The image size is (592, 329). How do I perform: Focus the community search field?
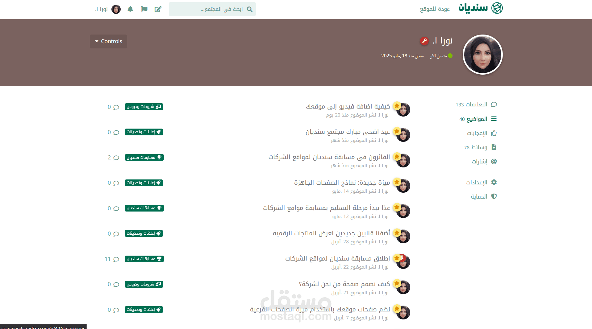coord(212,9)
